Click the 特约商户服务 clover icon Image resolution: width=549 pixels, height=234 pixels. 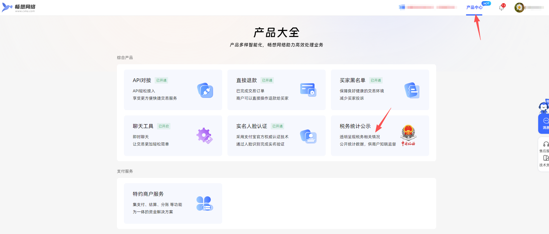click(x=204, y=203)
